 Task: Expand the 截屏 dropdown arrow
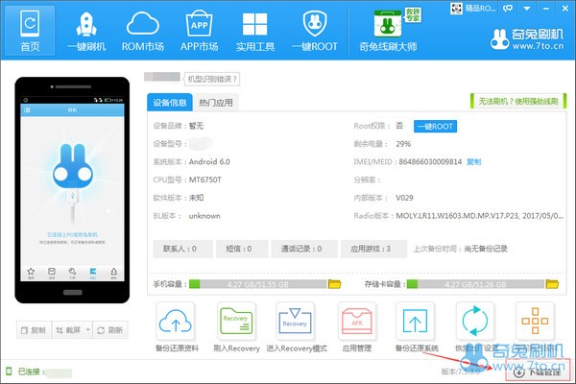87,329
